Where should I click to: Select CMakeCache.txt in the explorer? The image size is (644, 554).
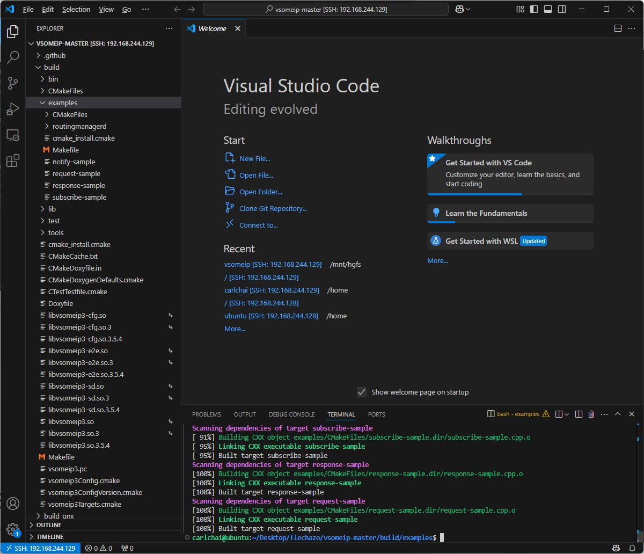click(103, 256)
